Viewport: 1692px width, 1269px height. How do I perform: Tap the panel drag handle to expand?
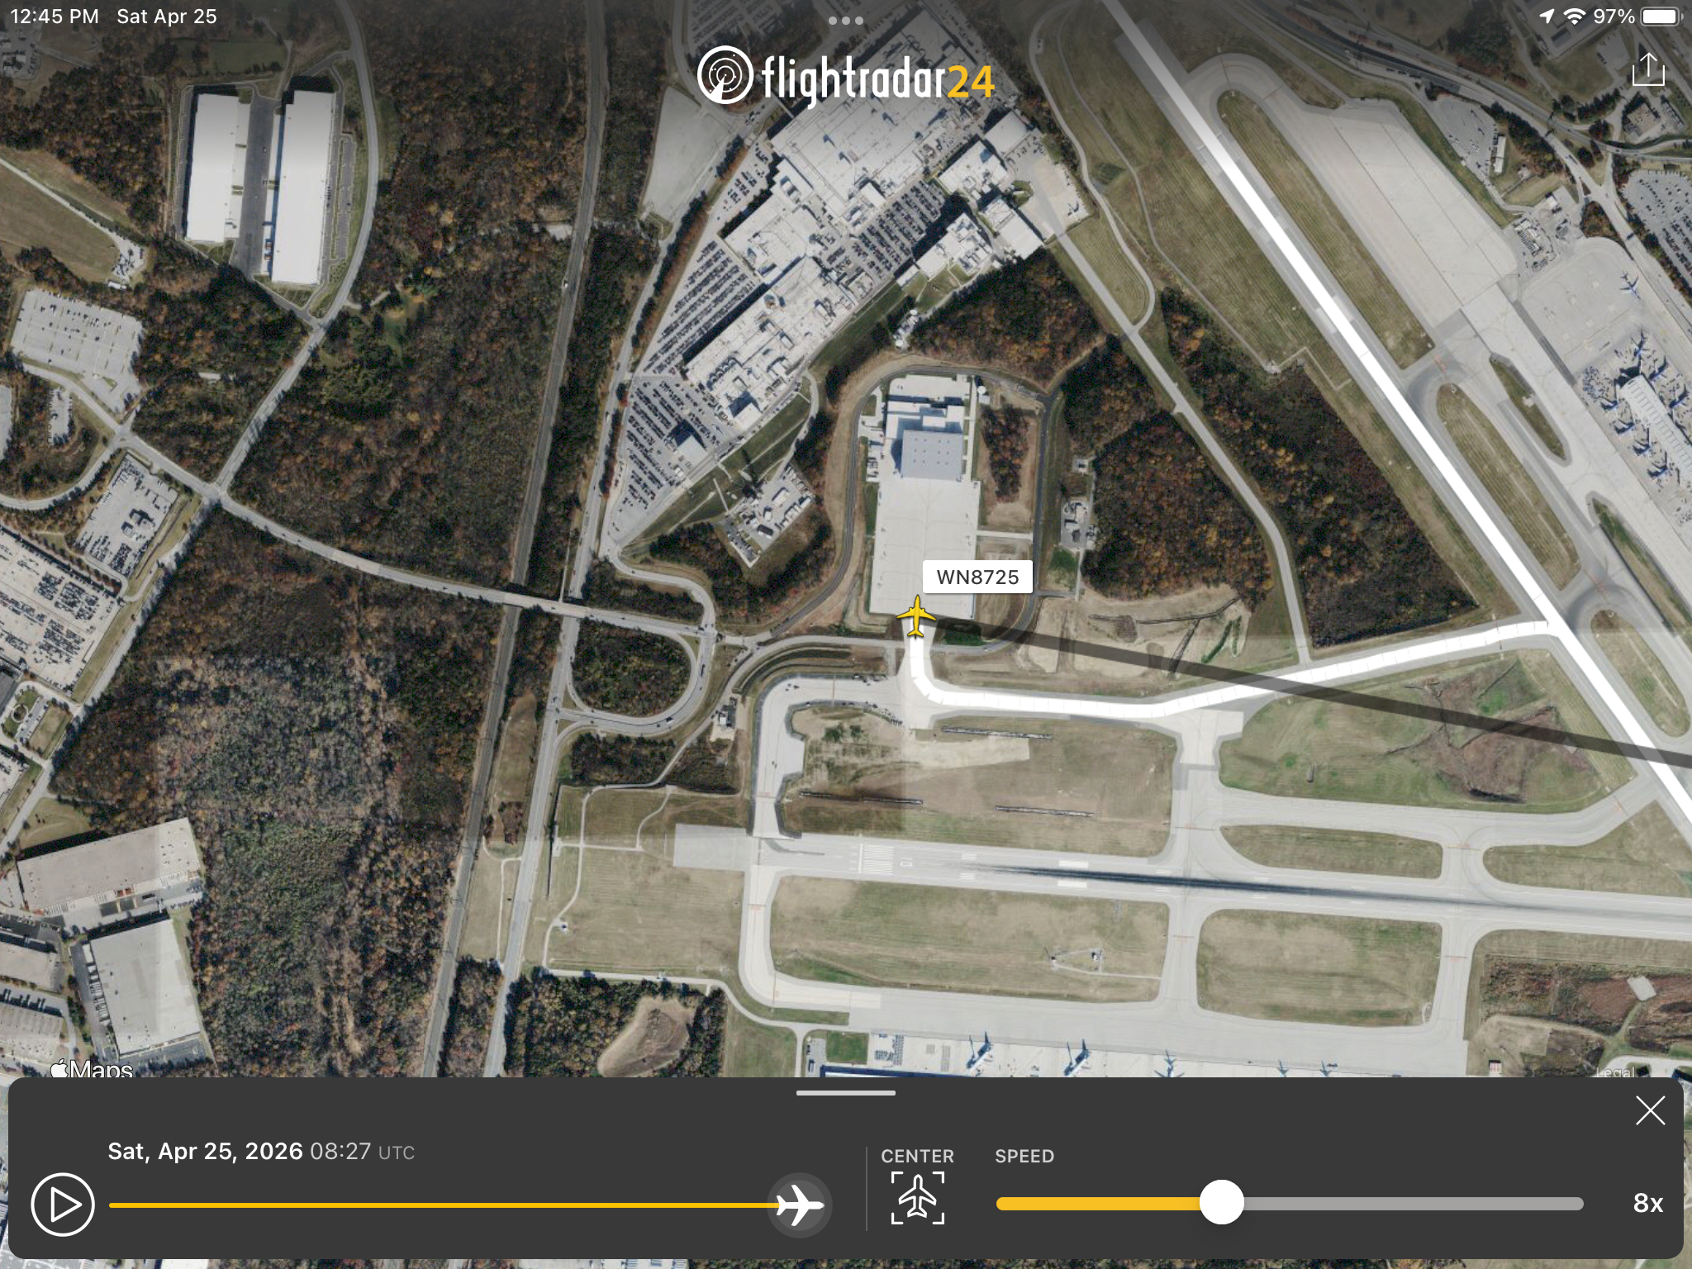click(x=845, y=1093)
